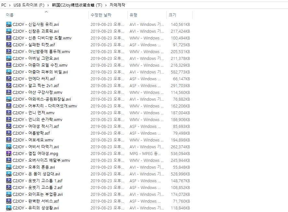The height and width of the screenshot is (212, 288).
Task: Sort the list by the 이름 column header
Action: point(10,15)
